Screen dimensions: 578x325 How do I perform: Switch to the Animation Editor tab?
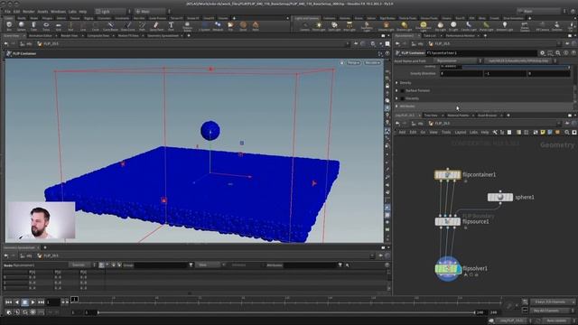pos(41,36)
